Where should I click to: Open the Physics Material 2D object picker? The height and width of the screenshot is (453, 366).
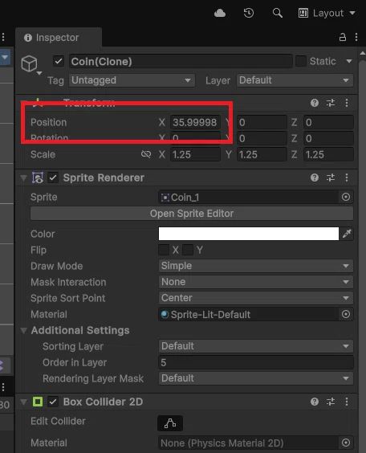(x=346, y=443)
